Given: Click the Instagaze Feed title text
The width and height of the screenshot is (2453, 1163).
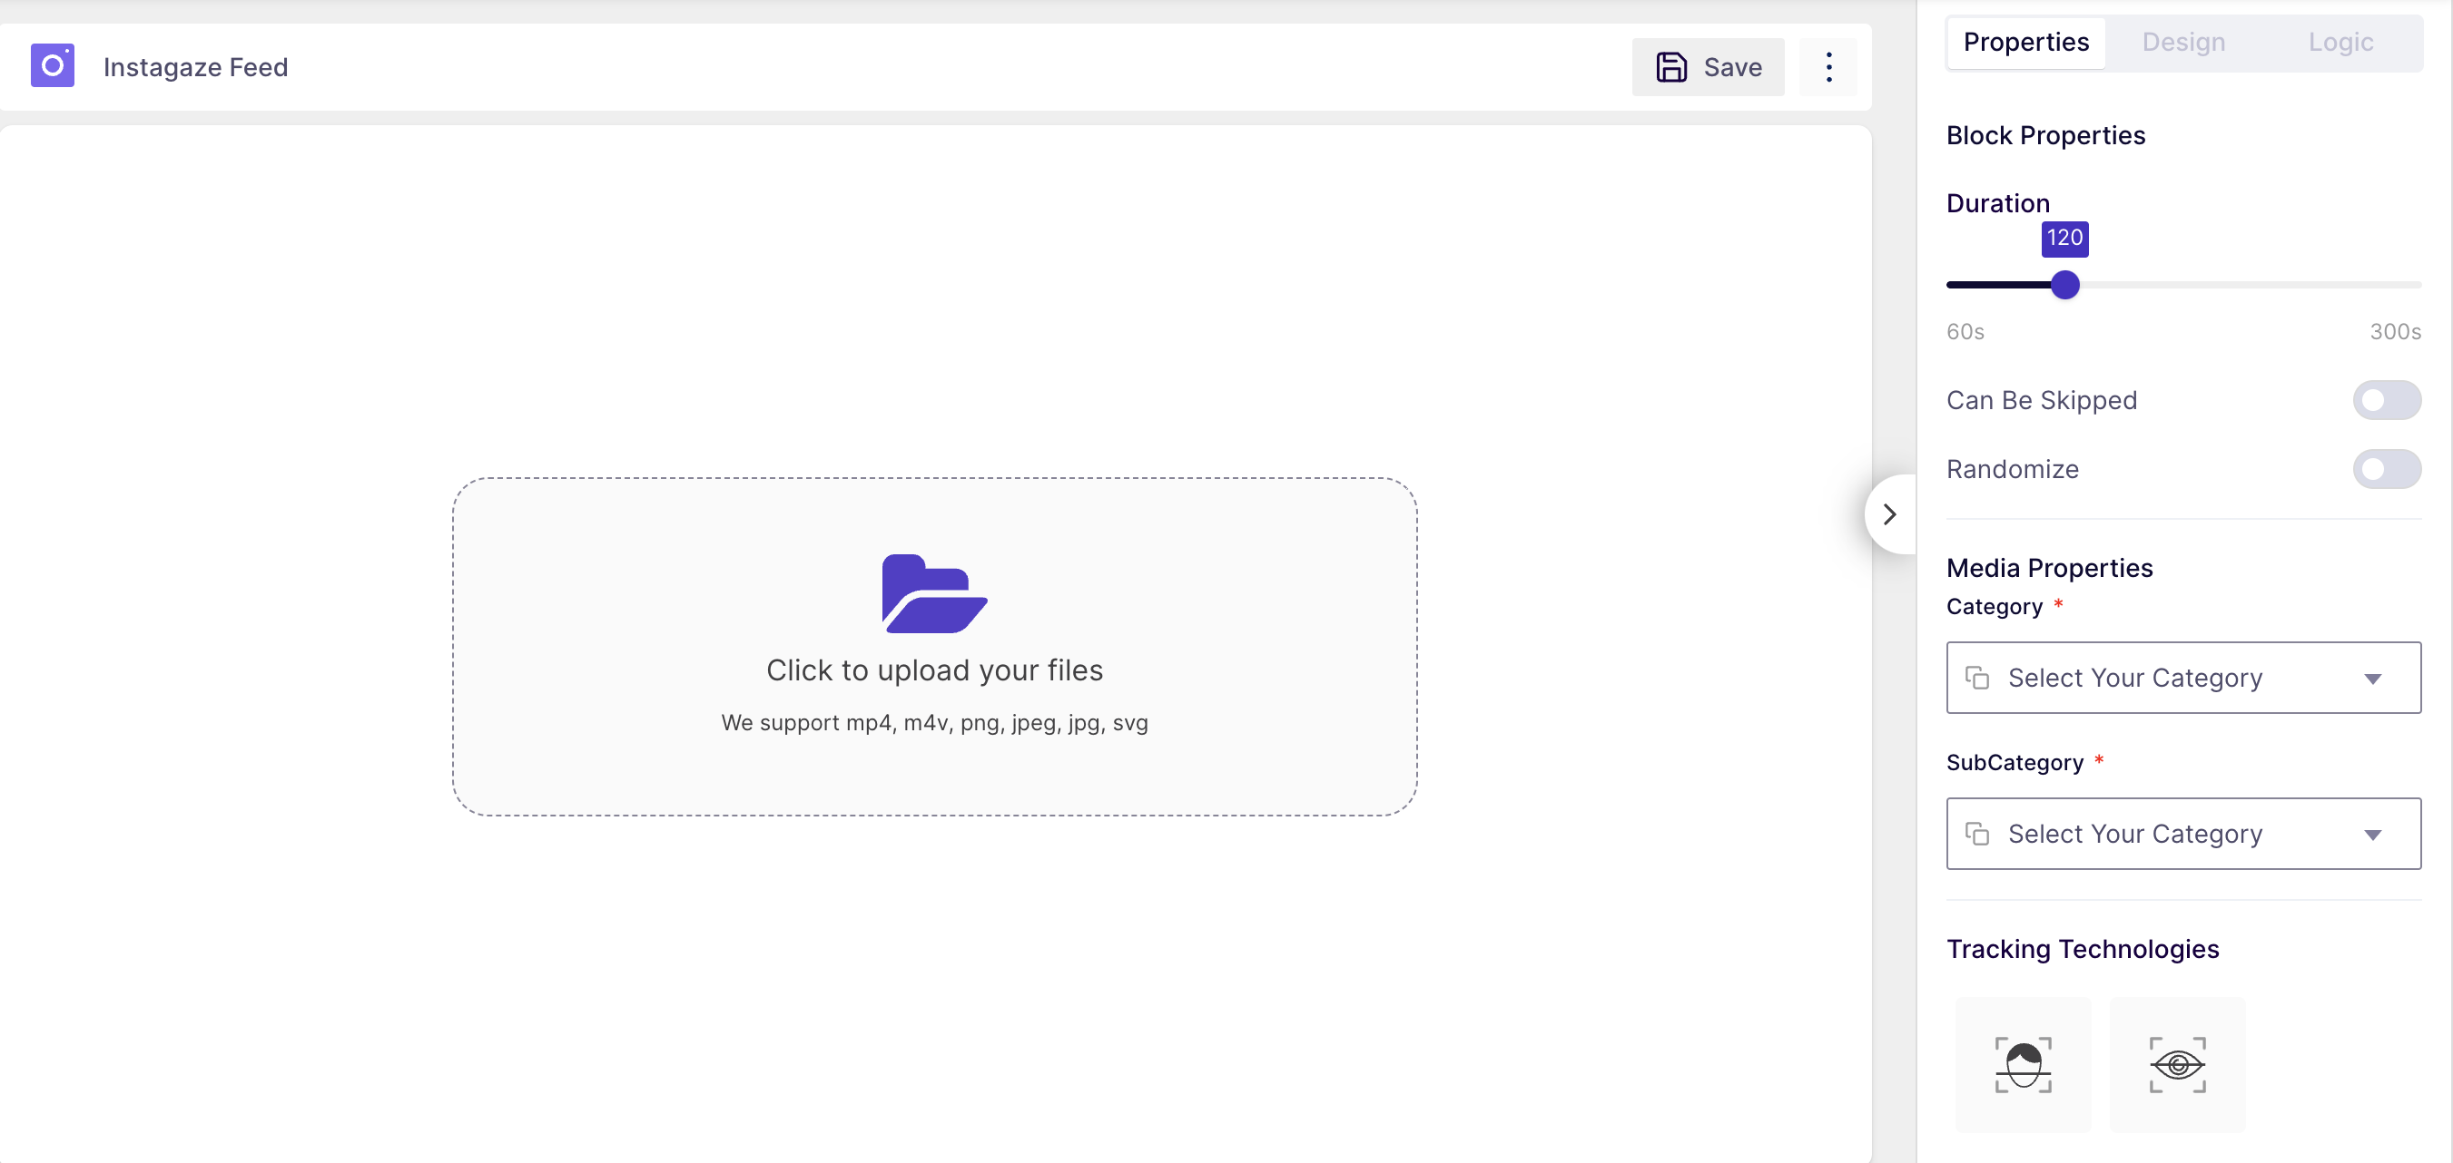Looking at the screenshot, I should [195, 67].
